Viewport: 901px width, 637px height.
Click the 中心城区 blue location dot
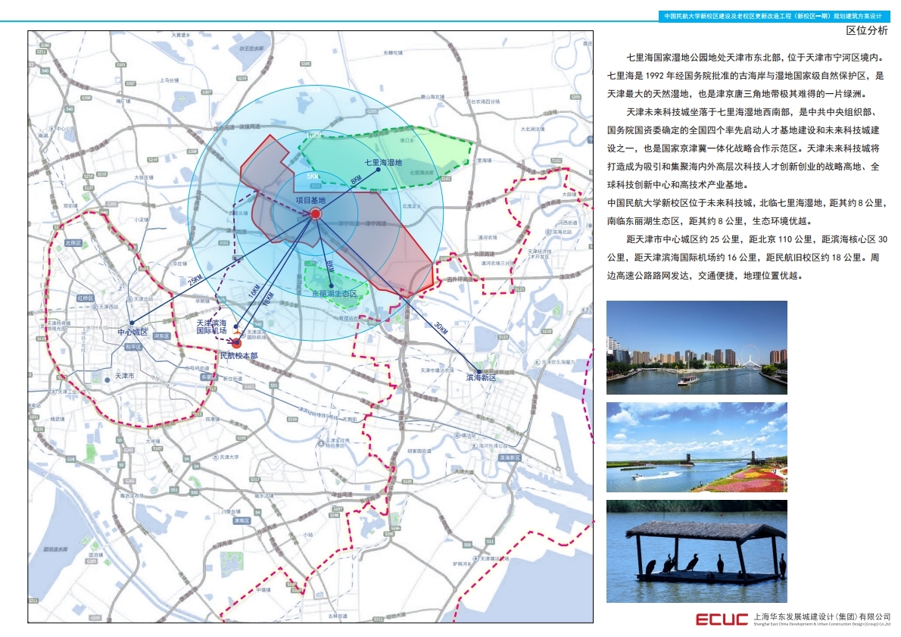point(132,323)
